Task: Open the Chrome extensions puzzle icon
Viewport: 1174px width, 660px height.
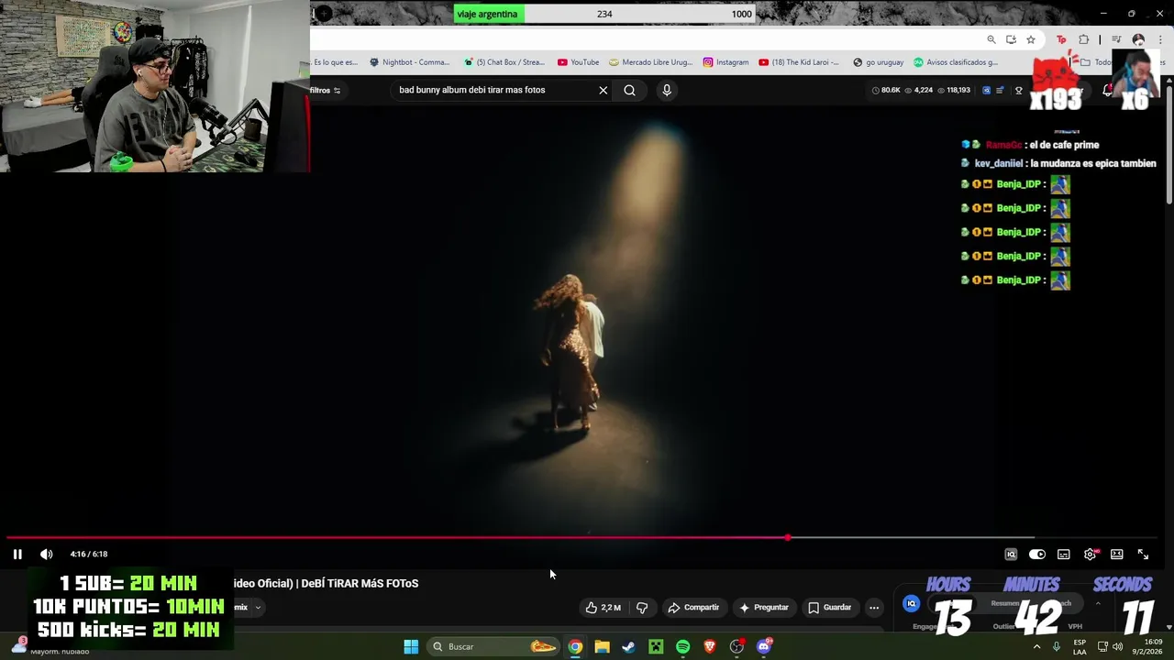Action: pos(1083,39)
